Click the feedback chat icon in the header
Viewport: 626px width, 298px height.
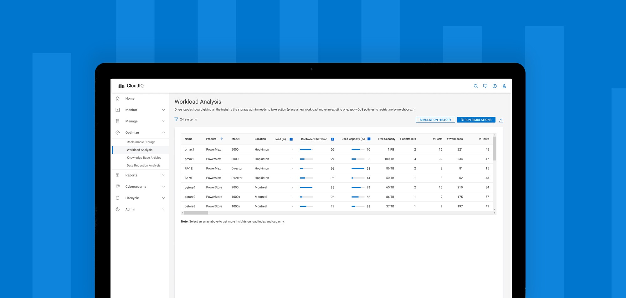485,86
